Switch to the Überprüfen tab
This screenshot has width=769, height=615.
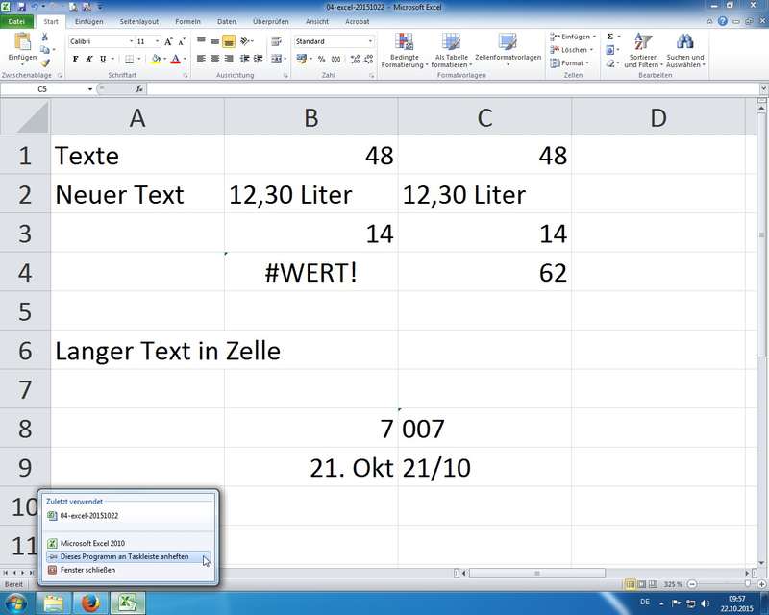click(271, 21)
